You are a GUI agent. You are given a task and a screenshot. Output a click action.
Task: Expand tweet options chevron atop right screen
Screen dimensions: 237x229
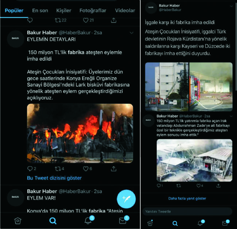(x=231, y=6)
